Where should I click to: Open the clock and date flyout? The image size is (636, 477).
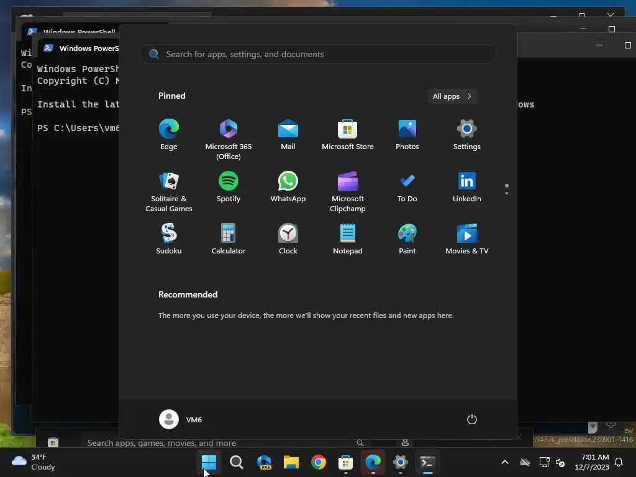(x=592, y=462)
